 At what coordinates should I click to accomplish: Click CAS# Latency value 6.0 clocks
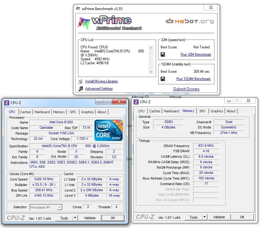(206, 156)
